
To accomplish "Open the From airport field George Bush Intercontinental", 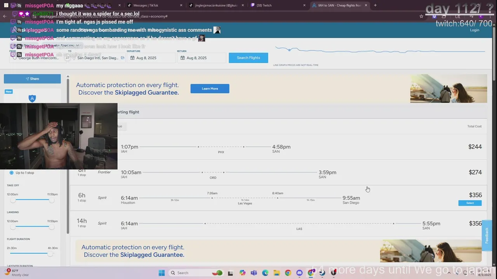I will (38, 58).
